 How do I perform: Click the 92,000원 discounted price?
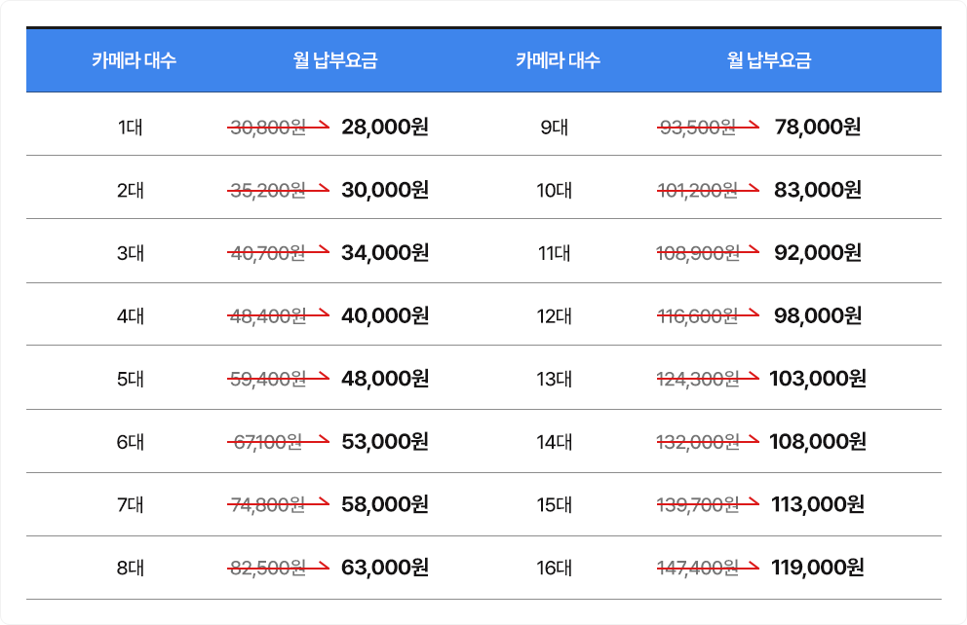(818, 252)
